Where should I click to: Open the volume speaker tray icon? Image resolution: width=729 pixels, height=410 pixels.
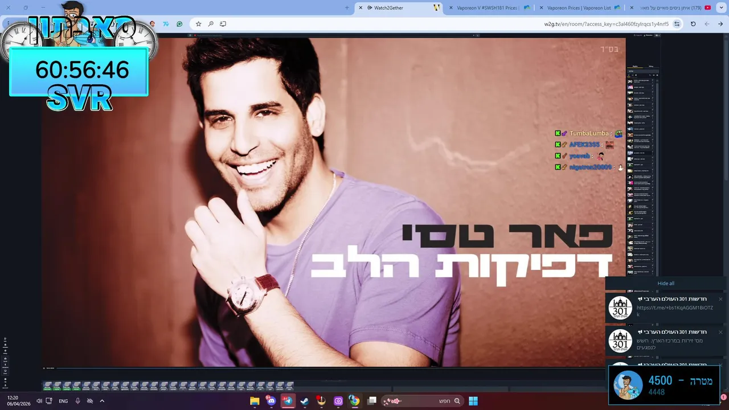39,401
